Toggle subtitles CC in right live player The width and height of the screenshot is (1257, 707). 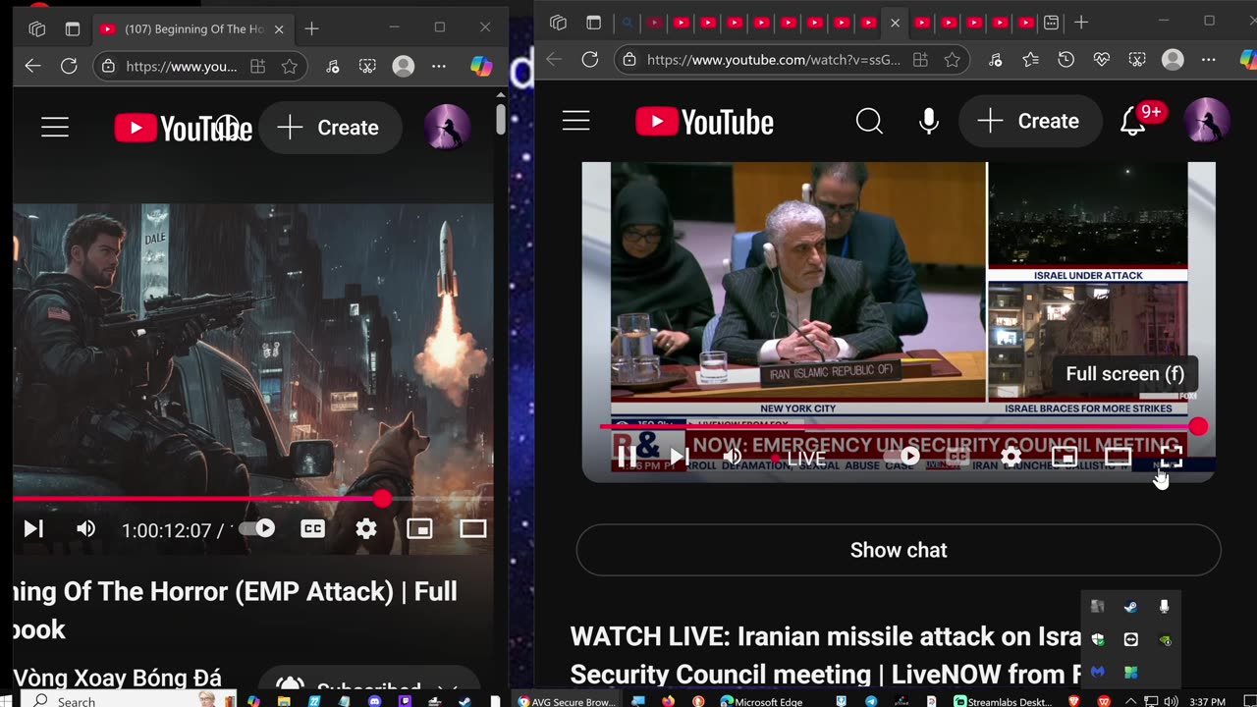tap(957, 457)
